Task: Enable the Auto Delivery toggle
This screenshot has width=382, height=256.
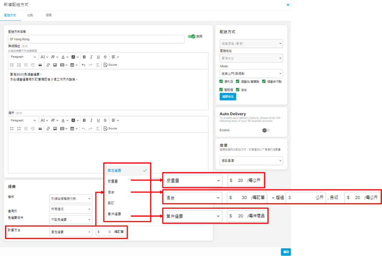Action: (x=266, y=130)
